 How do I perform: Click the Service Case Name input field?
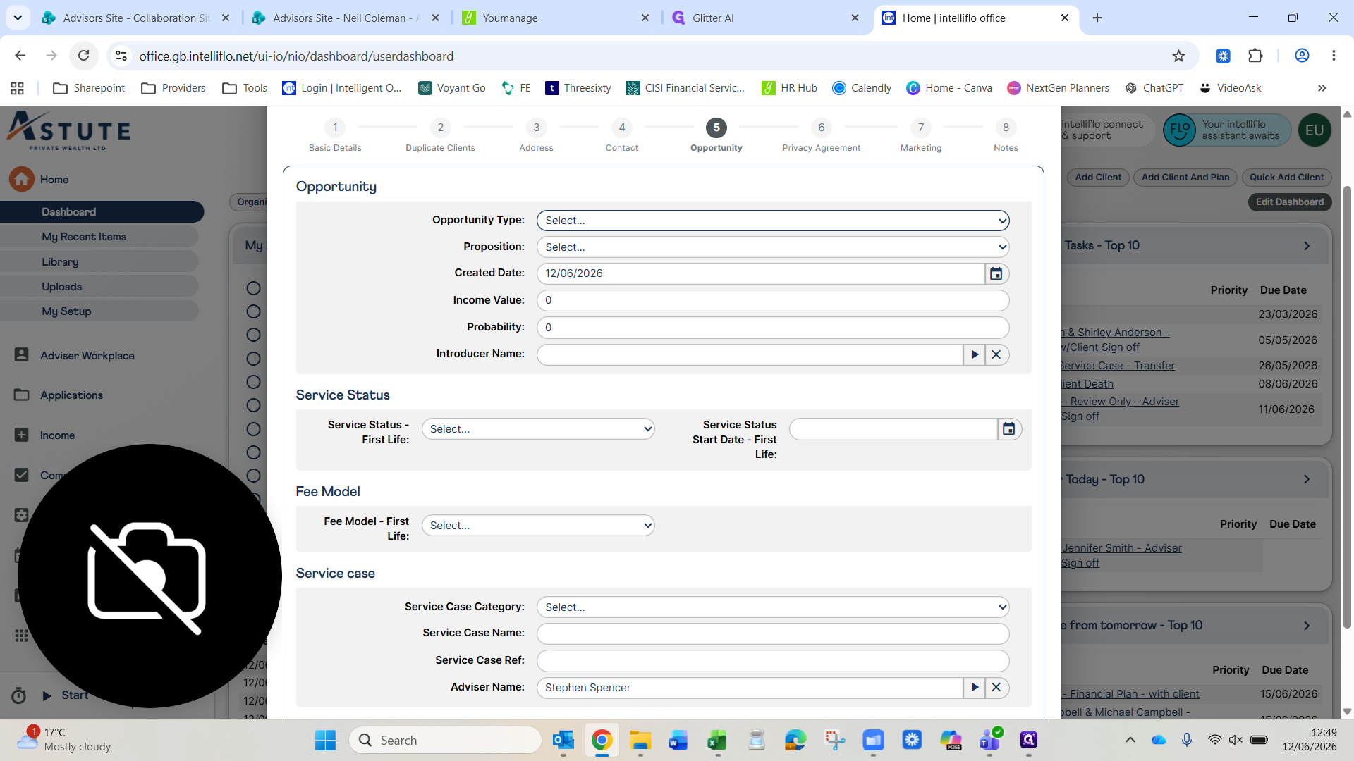click(773, 633)
